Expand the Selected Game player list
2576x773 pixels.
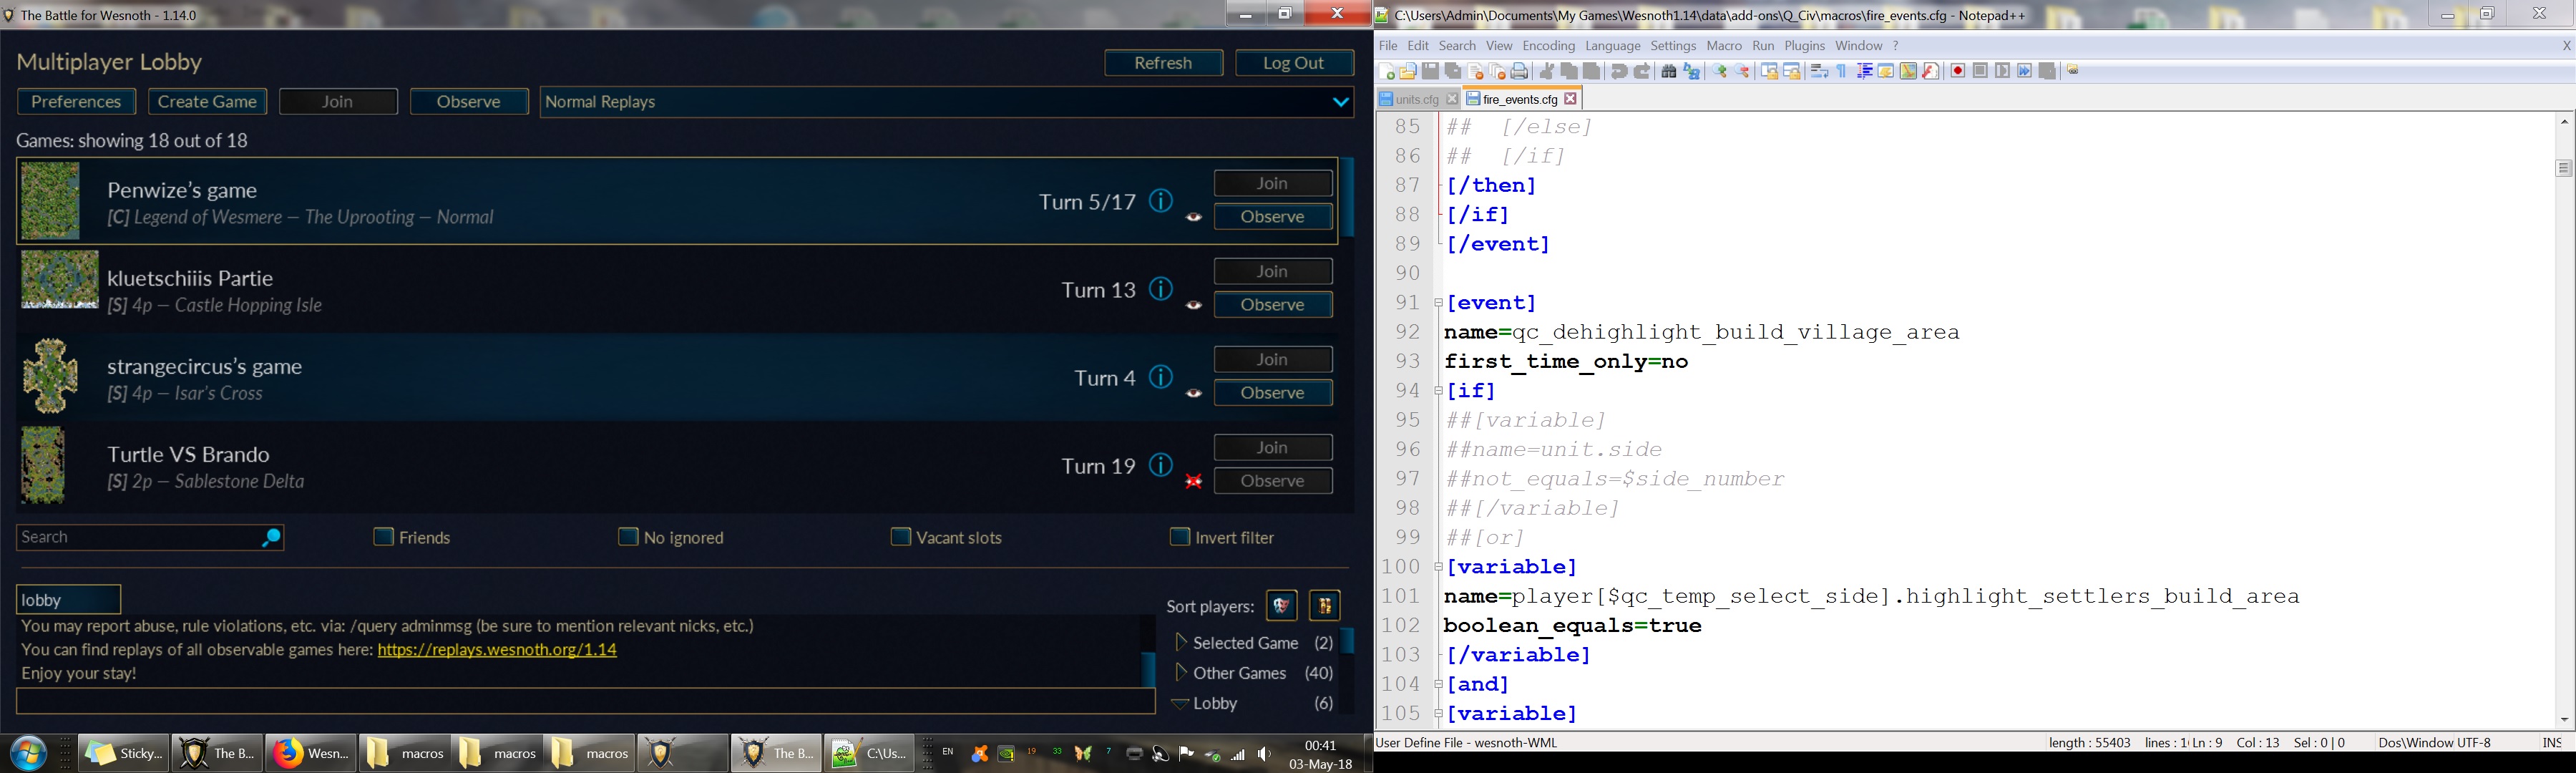pos(1181,643)
